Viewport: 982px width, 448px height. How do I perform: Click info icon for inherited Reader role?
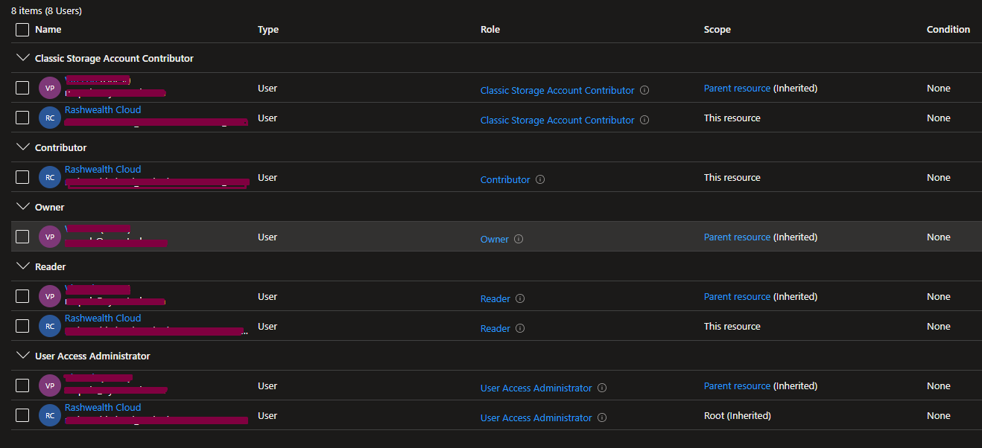pyautogui.click(x=520, y=298)
